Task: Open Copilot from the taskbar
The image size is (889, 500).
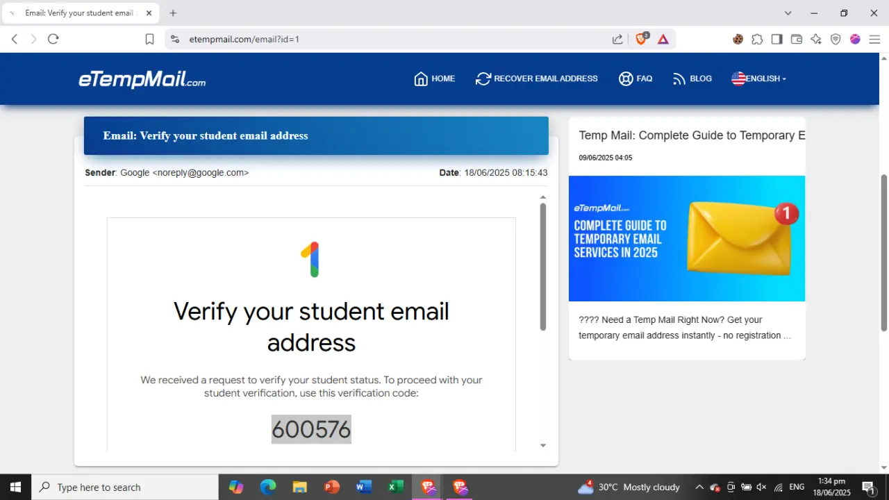Action: [236, 487]
